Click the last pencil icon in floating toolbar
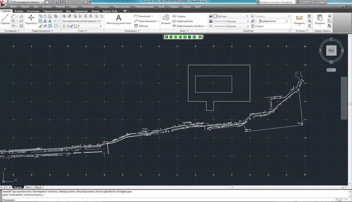The width and height of the screenshot is (352, 202). point(200,37)
